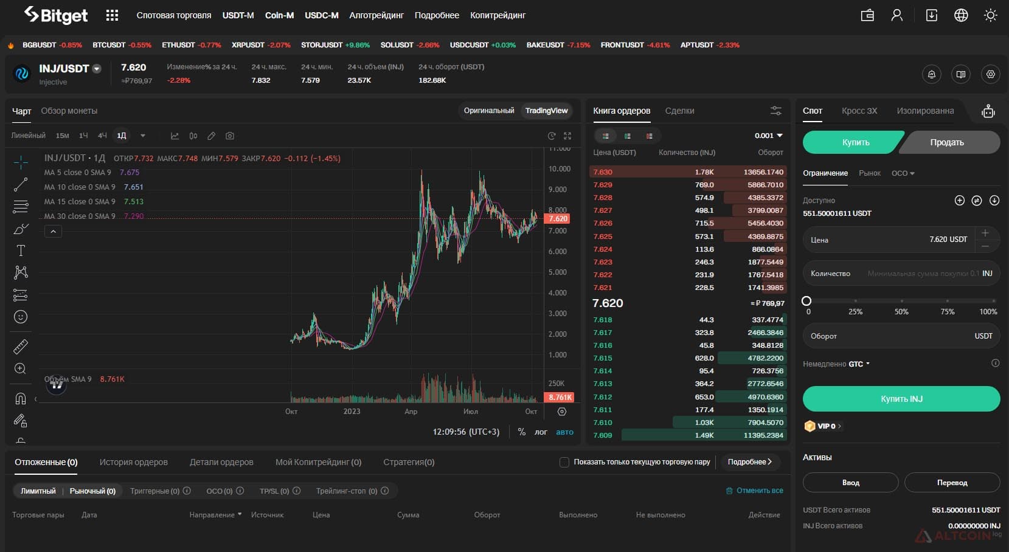Screen dimensions: 1009x552
Task: Click the price alert bell icon
Action: [x=932, y=74]
